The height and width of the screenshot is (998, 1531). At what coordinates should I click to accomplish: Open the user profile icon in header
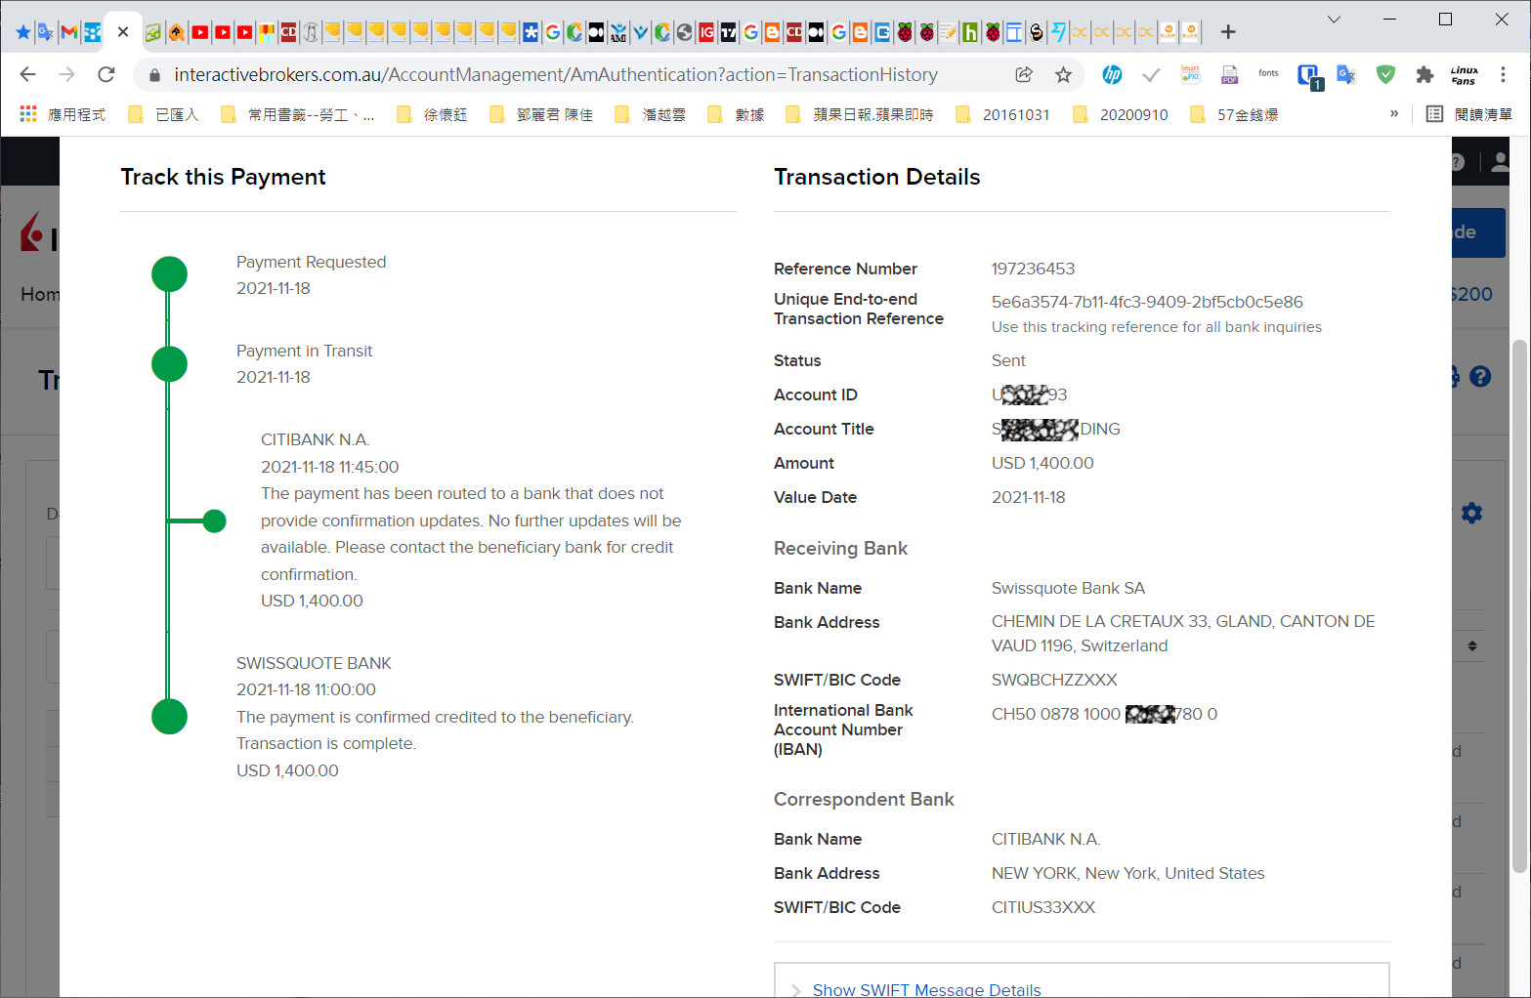1501,162
